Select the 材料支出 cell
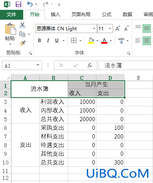The height and width of the screenshot is (183, 153). point(53,137)
